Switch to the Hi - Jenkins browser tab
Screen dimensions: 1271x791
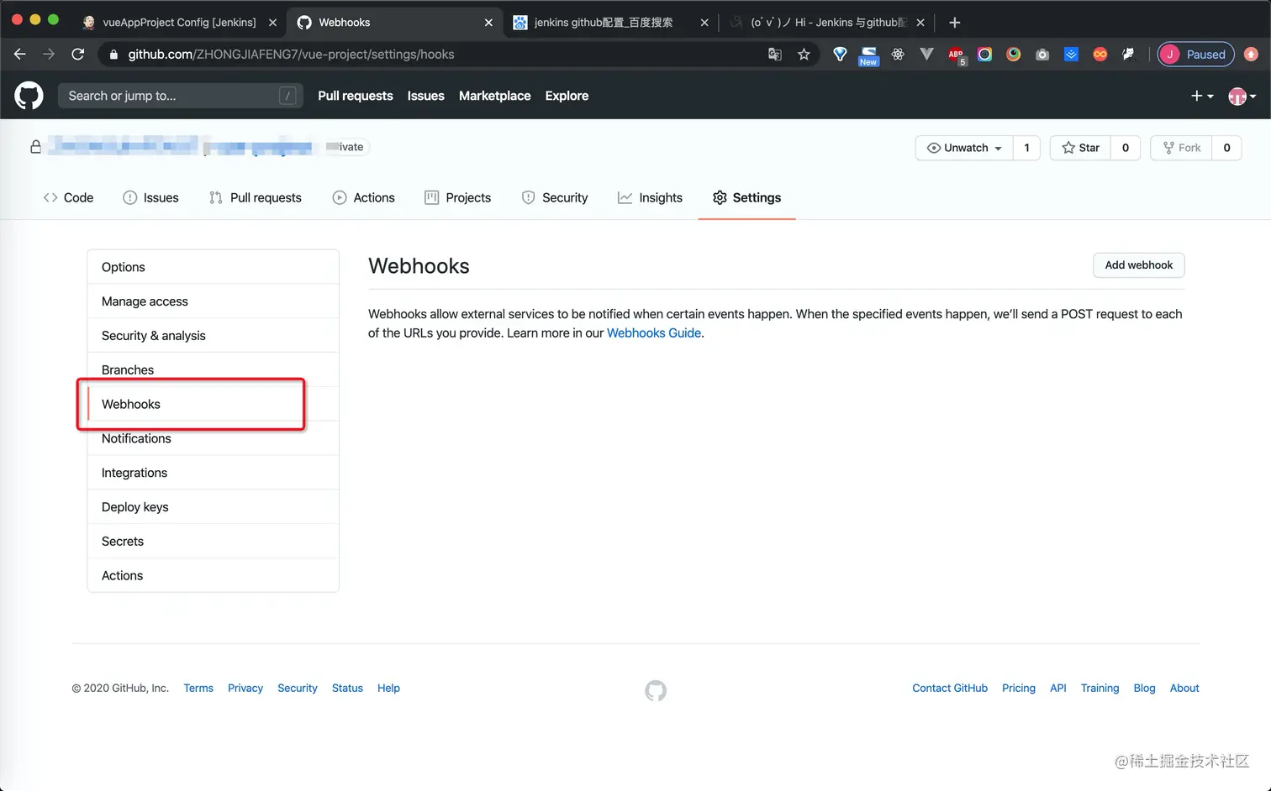coord(827,23)
